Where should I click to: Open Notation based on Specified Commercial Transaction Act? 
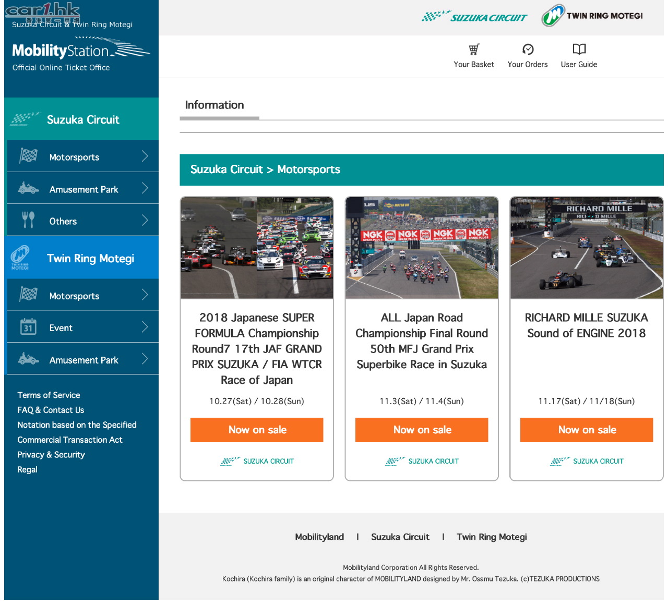(77, 432)
